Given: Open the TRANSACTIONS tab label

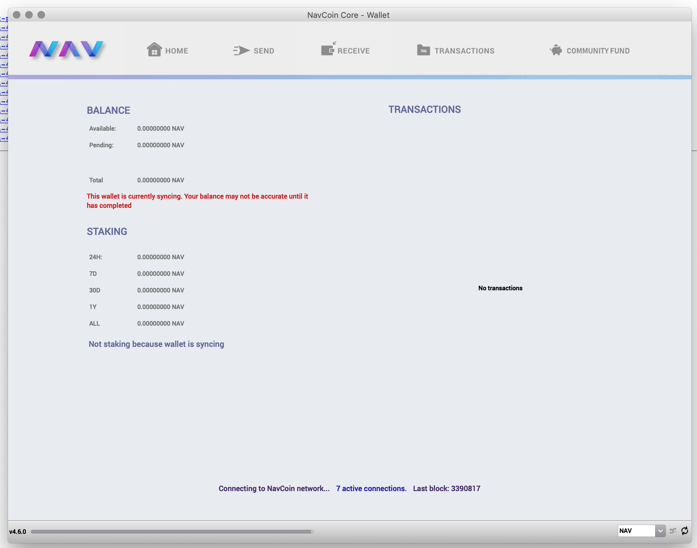Looking at the screenshot, I should (465, 51).
